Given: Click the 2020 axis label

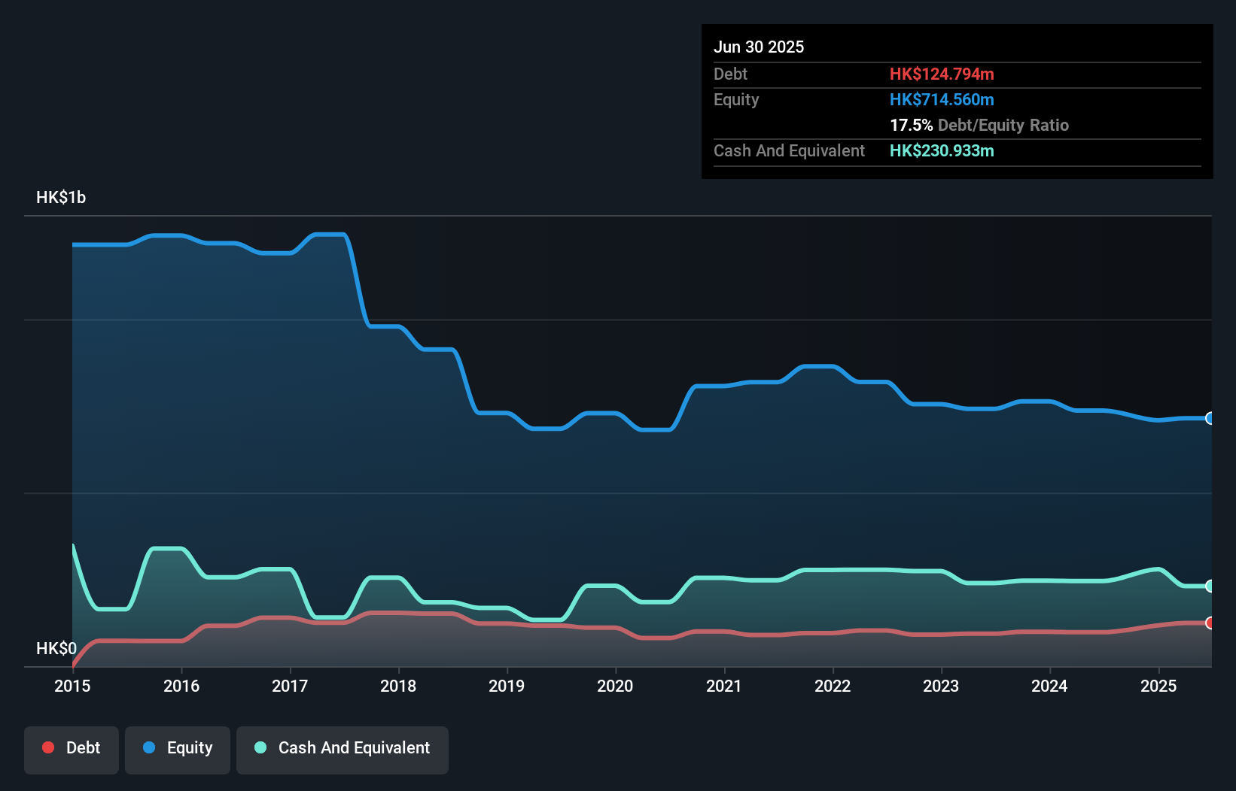Looking at the screenshot, I should tap(615, 686).
